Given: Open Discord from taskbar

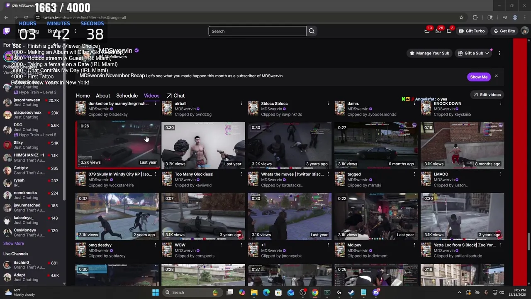Looking at the screenshot, I should click(376, 292).
